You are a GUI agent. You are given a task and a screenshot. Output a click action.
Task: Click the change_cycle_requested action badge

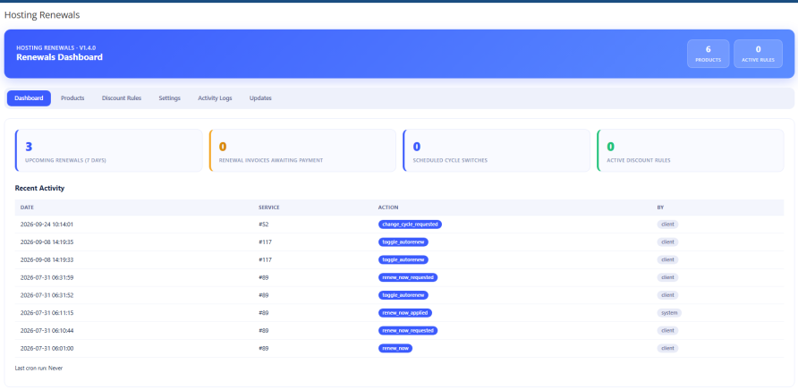click(x=411, y=224)
